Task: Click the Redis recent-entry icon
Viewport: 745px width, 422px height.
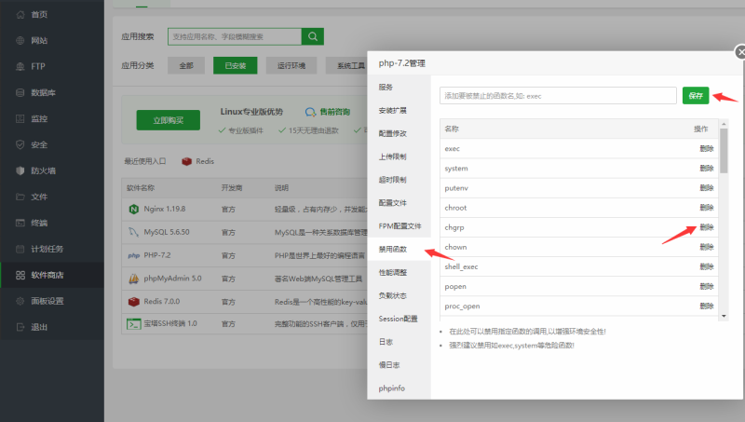Action: [187, 161]
